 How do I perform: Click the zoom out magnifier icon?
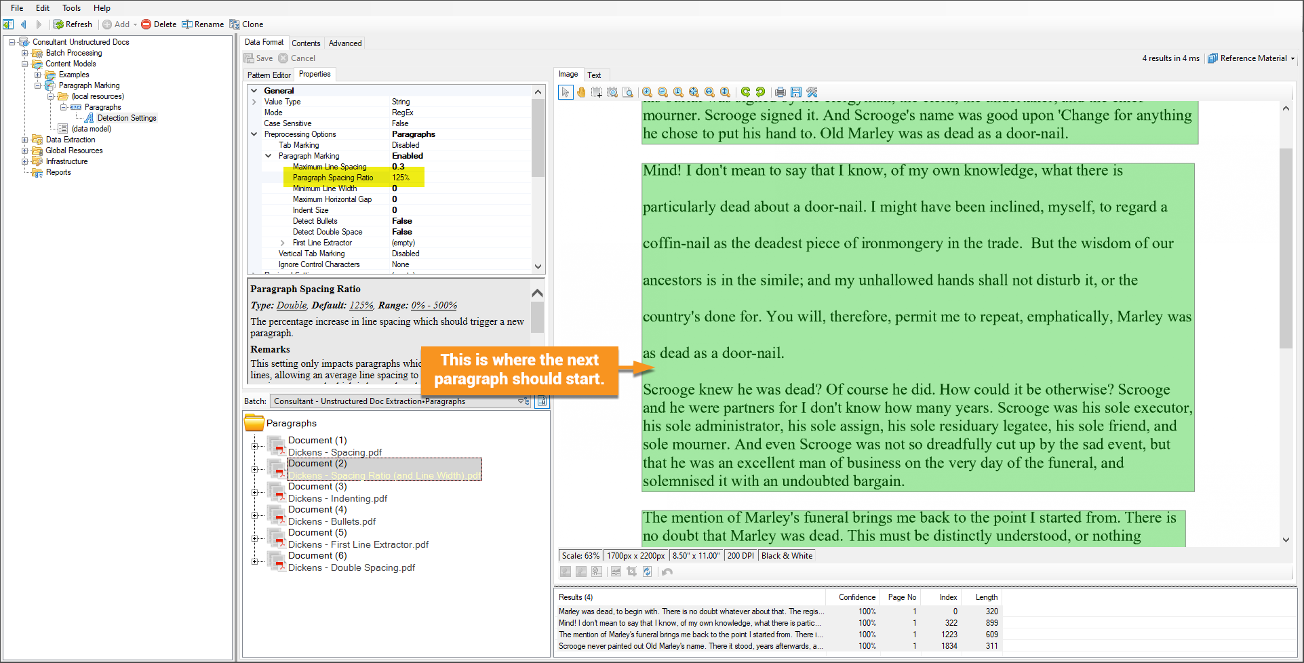(x=663, y=92)
